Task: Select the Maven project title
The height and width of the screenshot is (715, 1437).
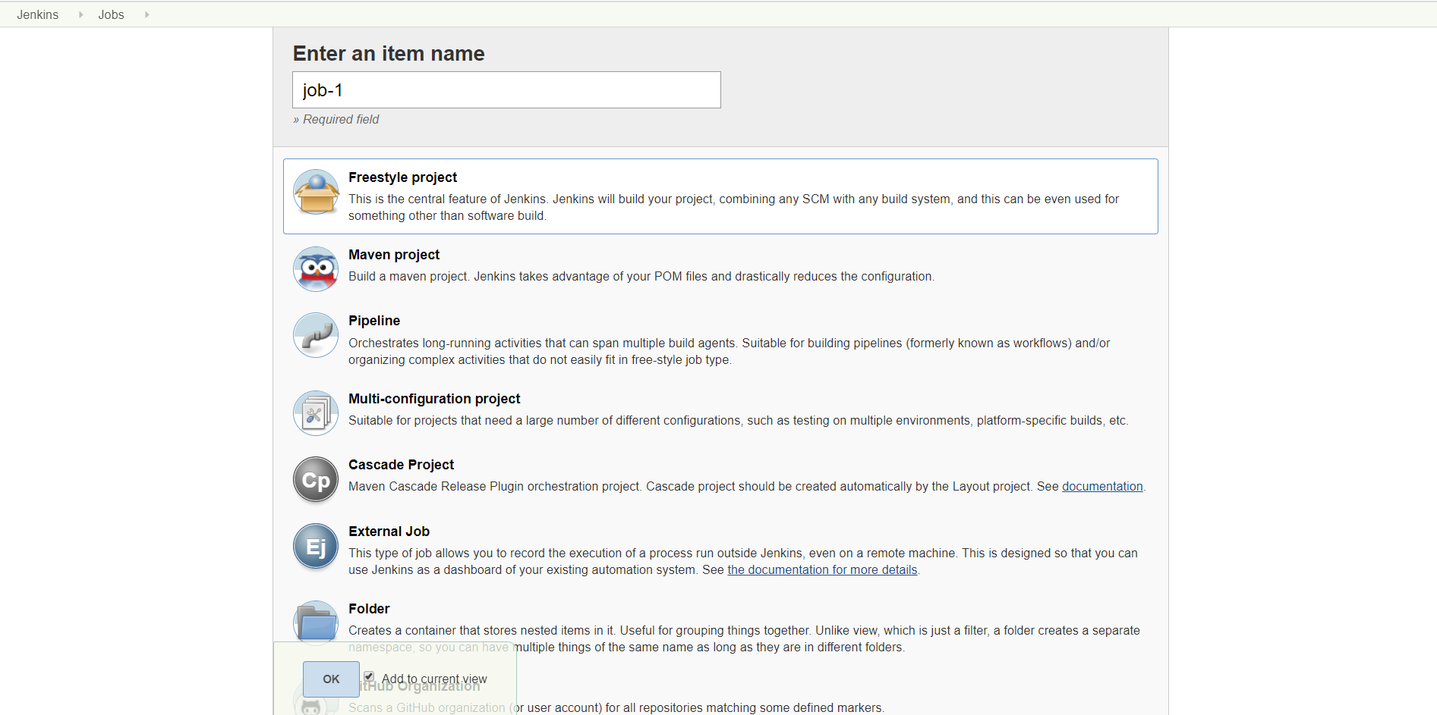Action: (x=394, y=255)
